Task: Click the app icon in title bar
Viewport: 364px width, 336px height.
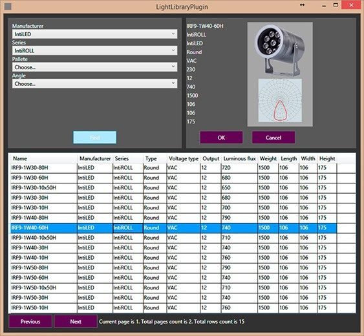Action: 8,6
